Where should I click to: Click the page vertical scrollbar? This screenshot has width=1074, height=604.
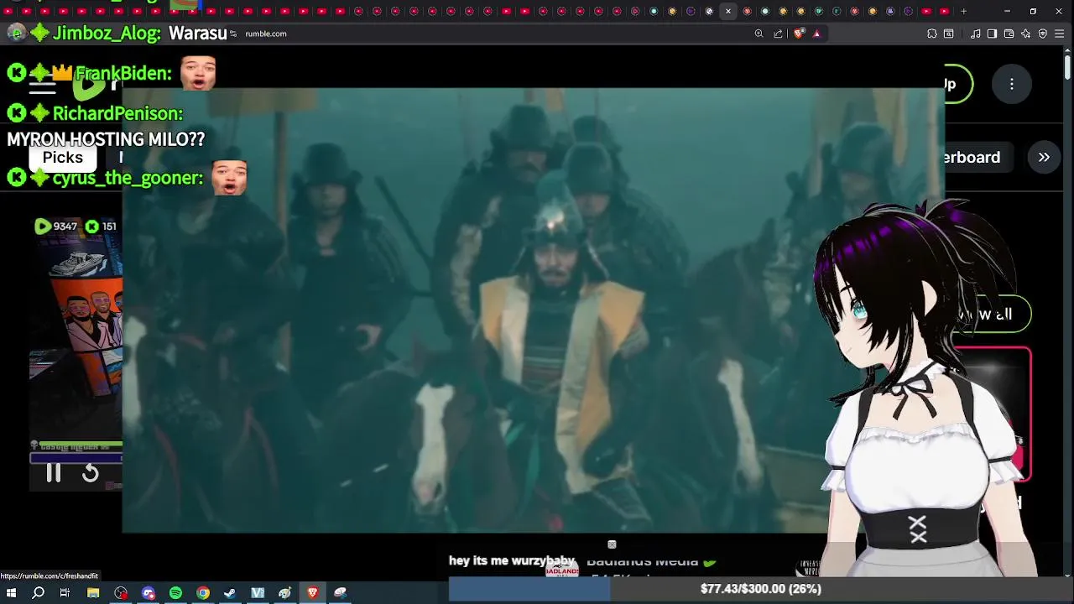(1068, 65)
